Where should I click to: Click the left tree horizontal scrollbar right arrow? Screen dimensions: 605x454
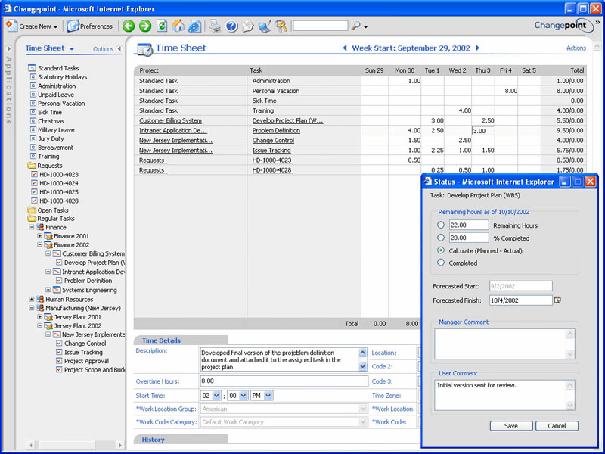[119, 446]
